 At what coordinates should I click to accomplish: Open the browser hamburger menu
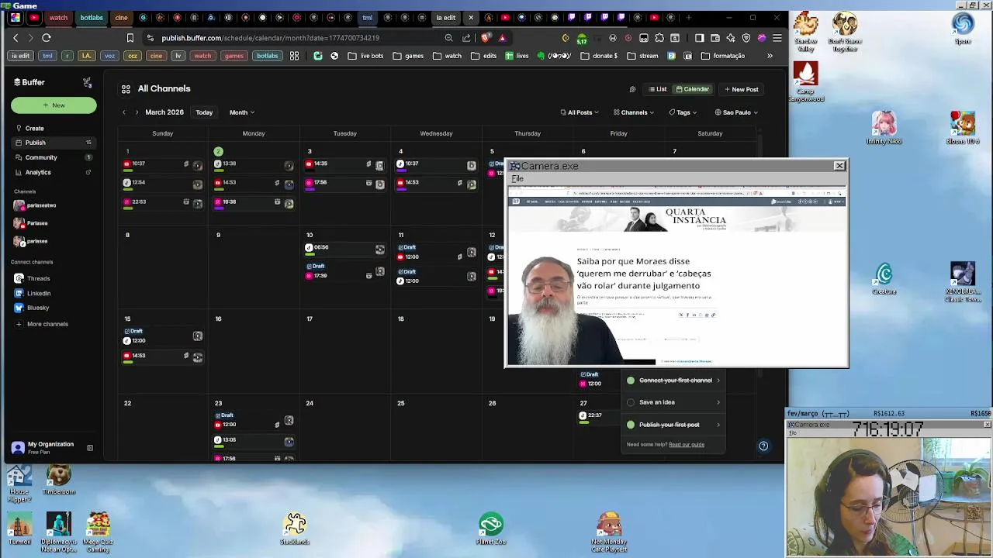(777, 38)
